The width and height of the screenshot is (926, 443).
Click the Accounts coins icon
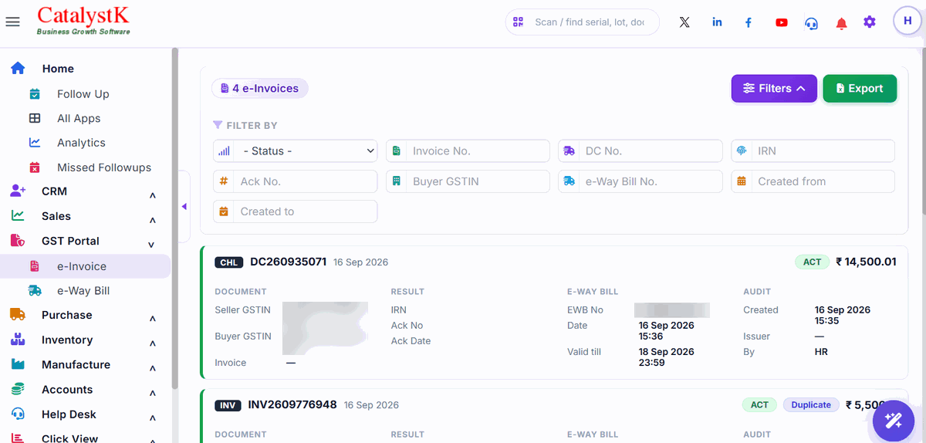(x=18, y=390)
